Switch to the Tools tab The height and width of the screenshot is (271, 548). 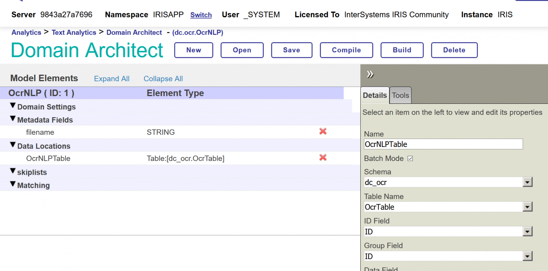click(400, 96)
